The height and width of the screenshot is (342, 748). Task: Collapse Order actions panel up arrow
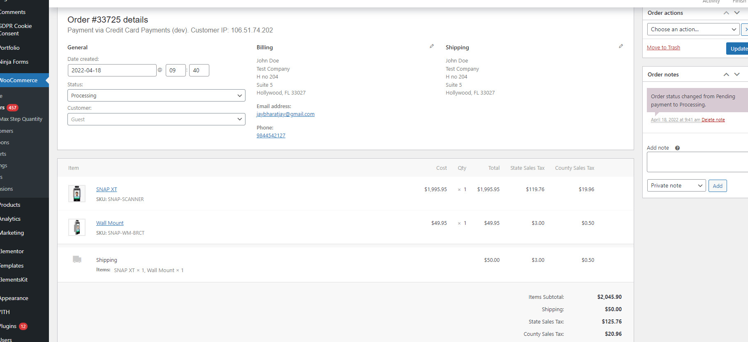(x=726, y=13)
